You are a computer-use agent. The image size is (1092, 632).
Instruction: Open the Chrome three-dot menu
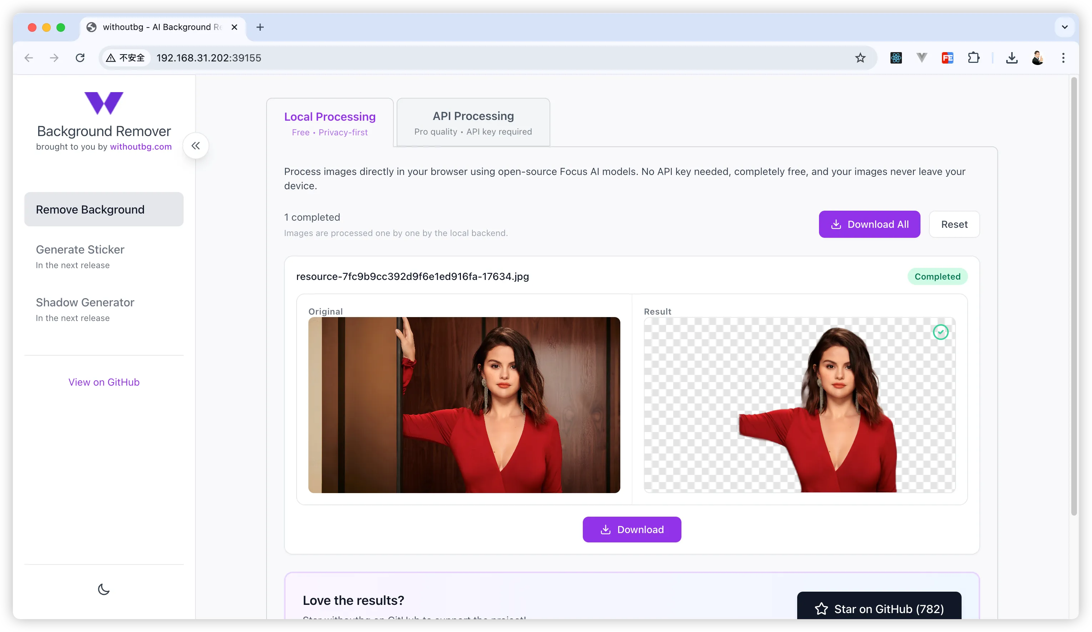point(1063,58)
